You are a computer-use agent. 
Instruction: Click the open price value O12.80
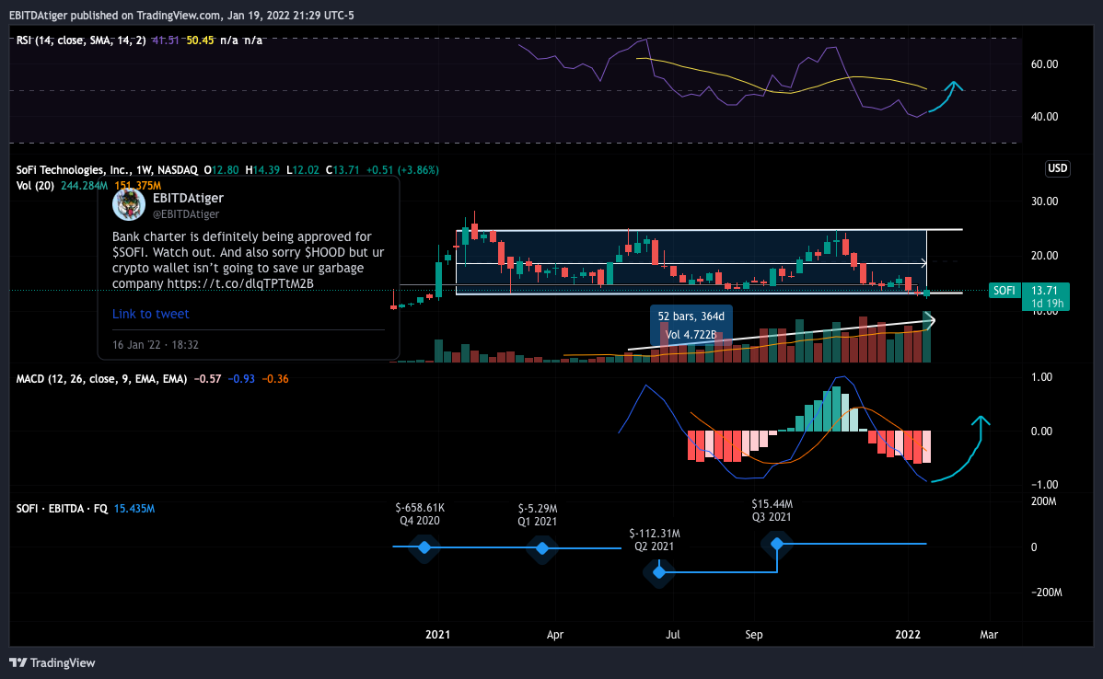click(x=222, y=170)
